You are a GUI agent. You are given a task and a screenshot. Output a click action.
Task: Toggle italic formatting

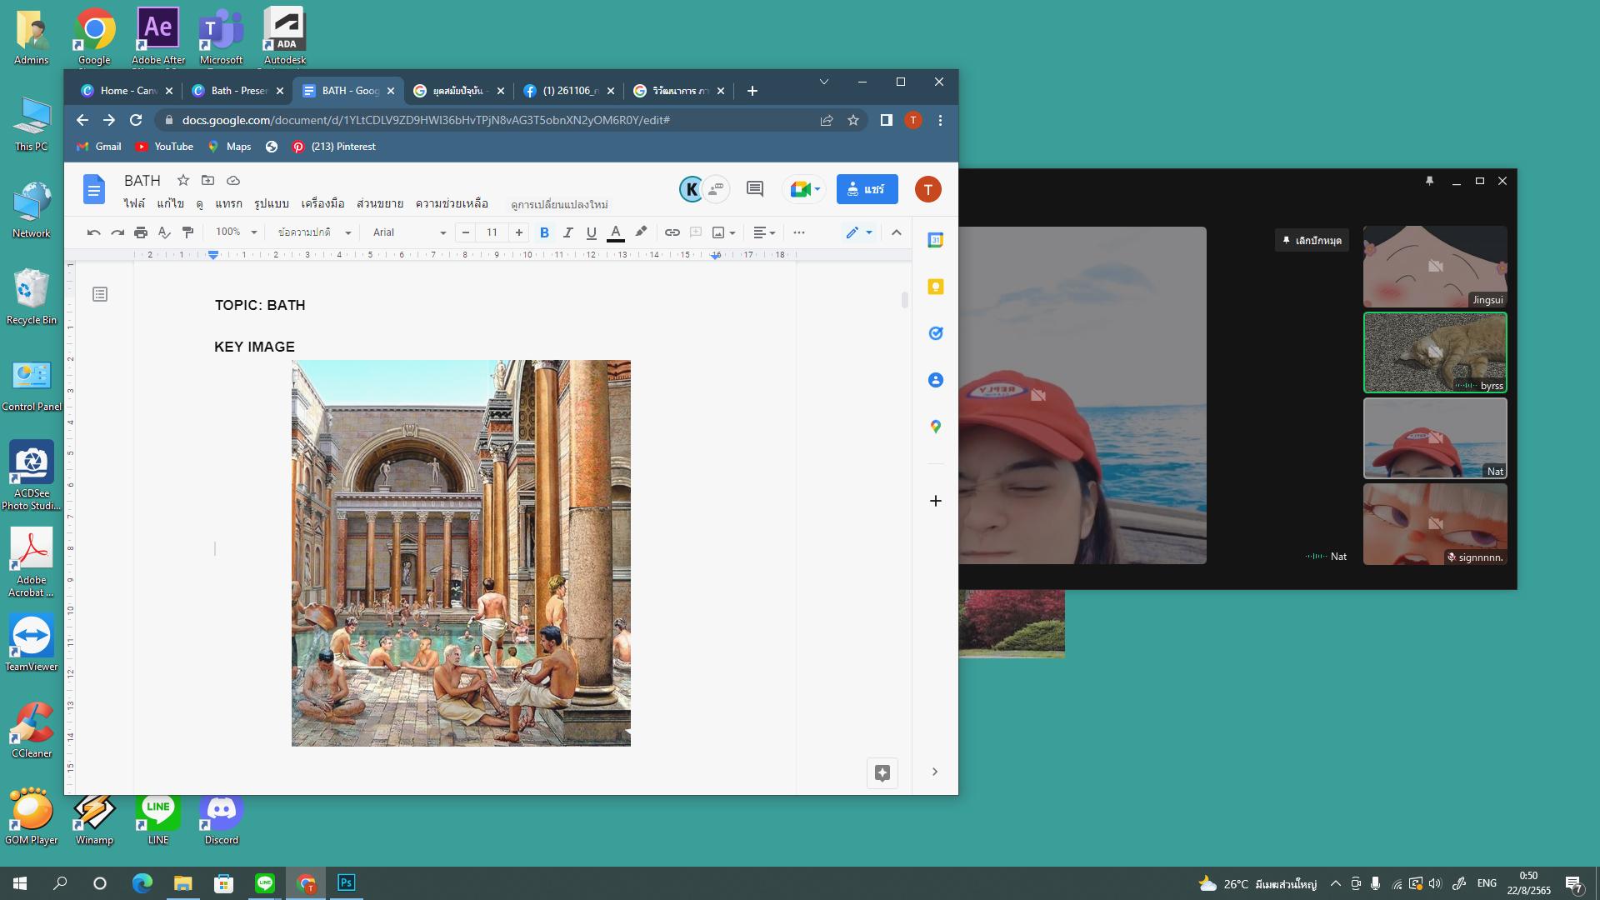pyautogui.click(x=567, y=232)
